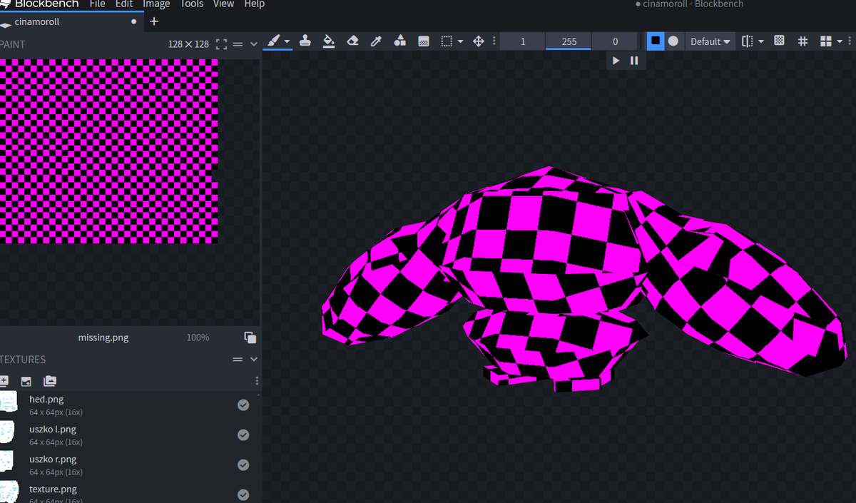Collapse the Textures panel chevron
The image size is (856, 503).
click(x=253, y=360)
